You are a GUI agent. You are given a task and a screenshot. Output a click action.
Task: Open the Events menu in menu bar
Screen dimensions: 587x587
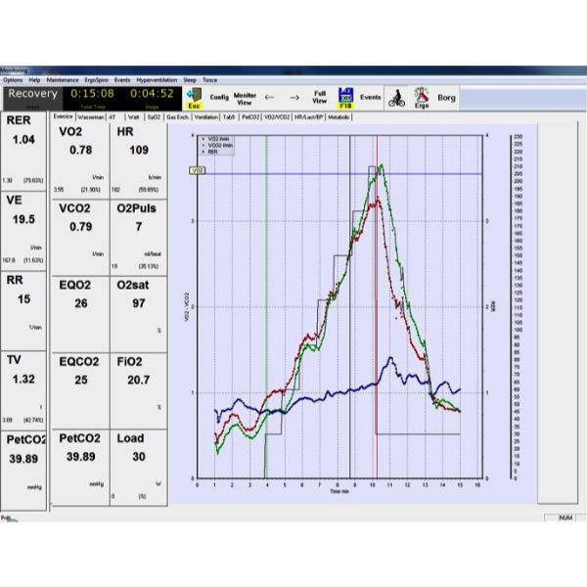pos(122,80)
